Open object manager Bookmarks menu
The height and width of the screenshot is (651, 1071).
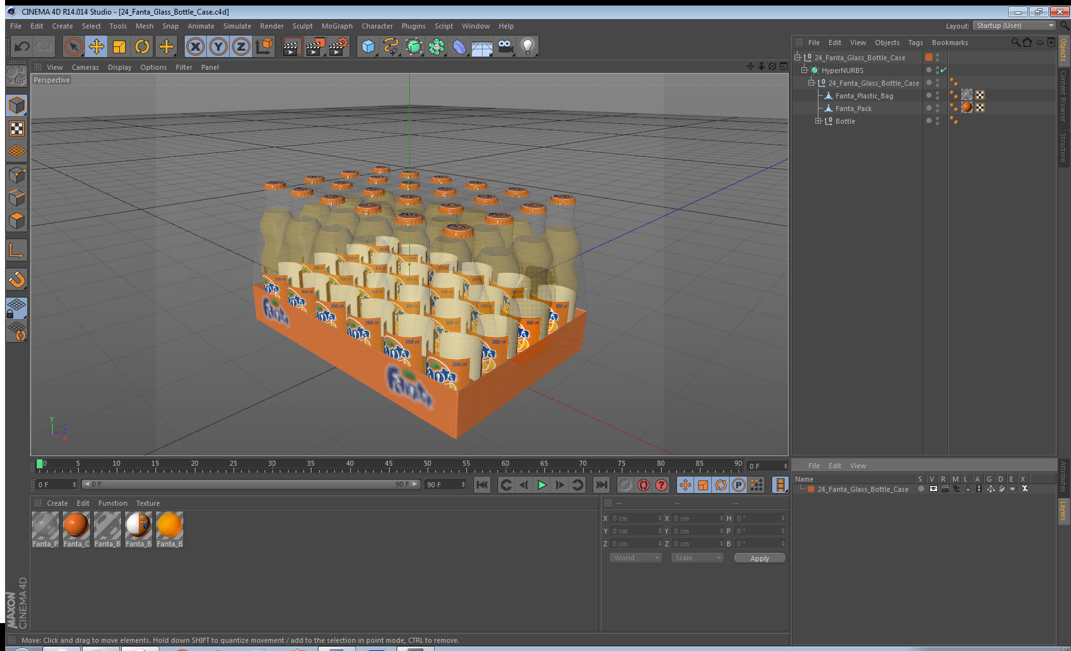(950, 43)
